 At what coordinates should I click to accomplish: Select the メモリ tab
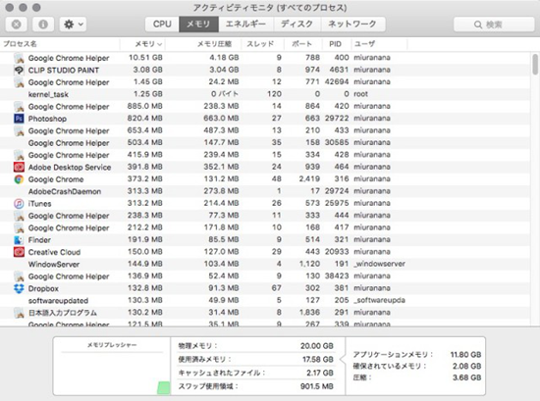198,25
